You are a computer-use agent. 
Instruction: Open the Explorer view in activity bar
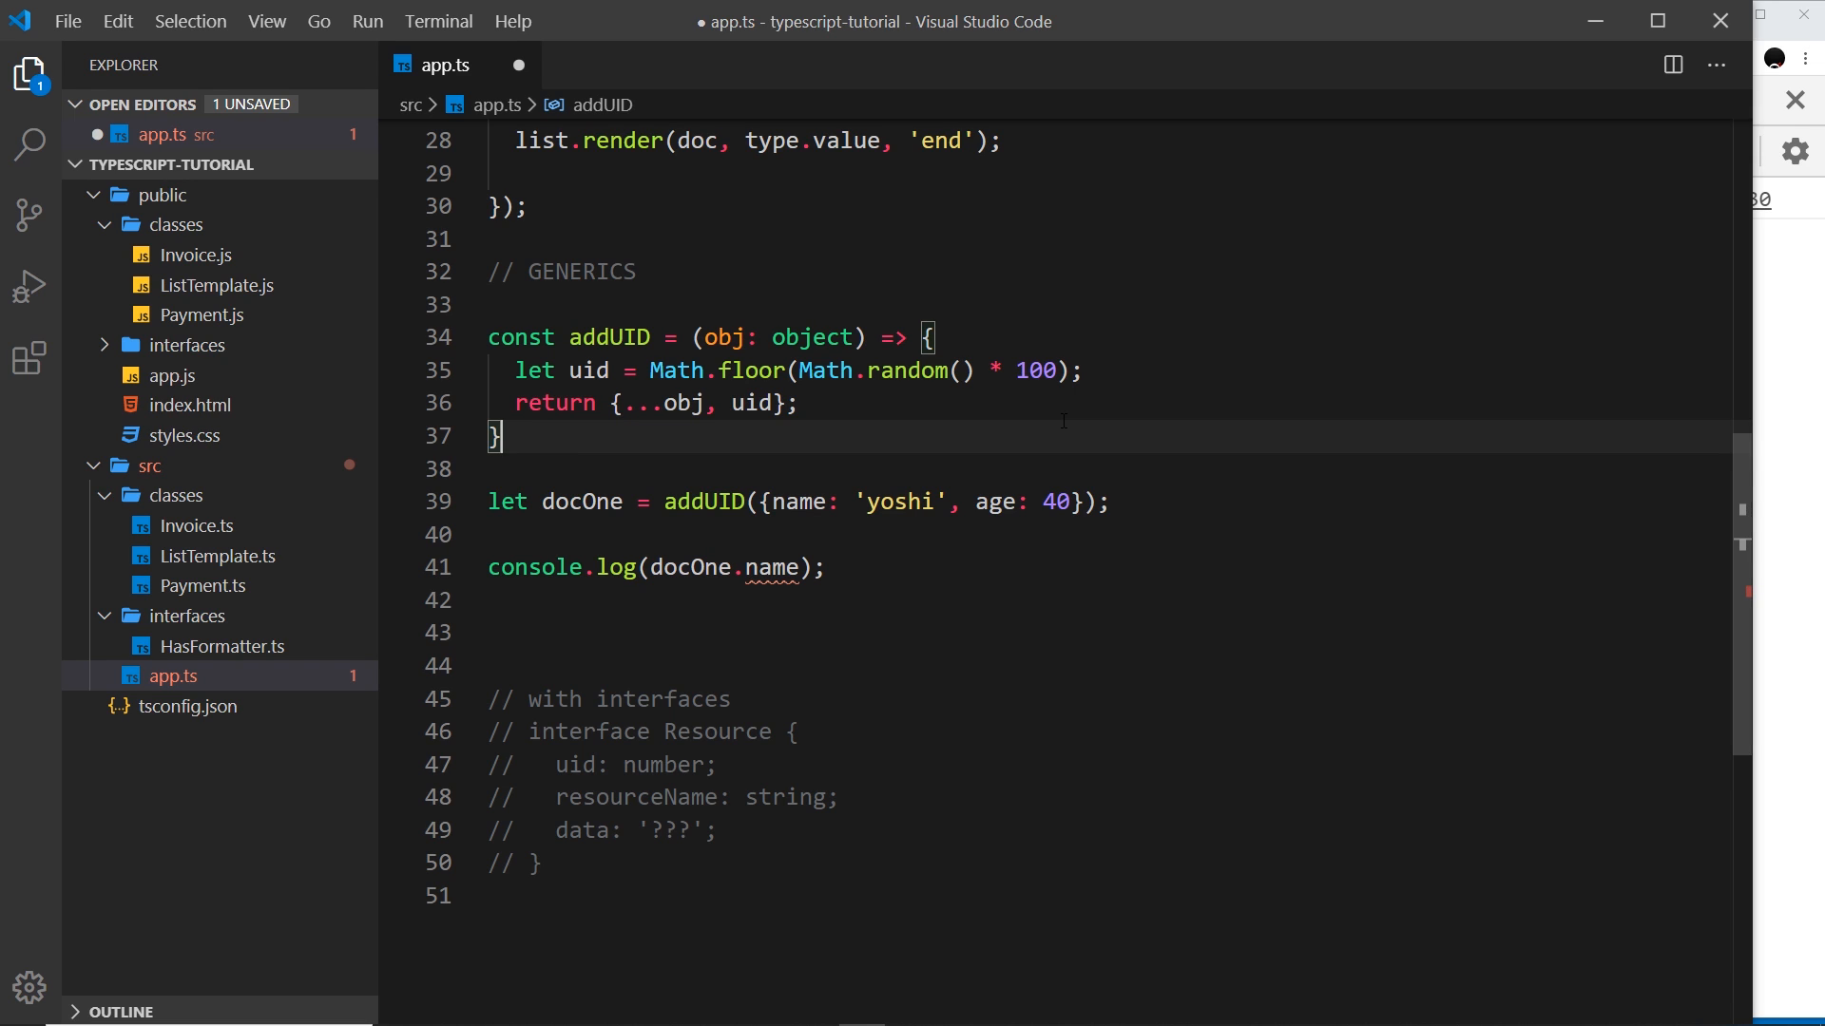(x=30, y=75)
